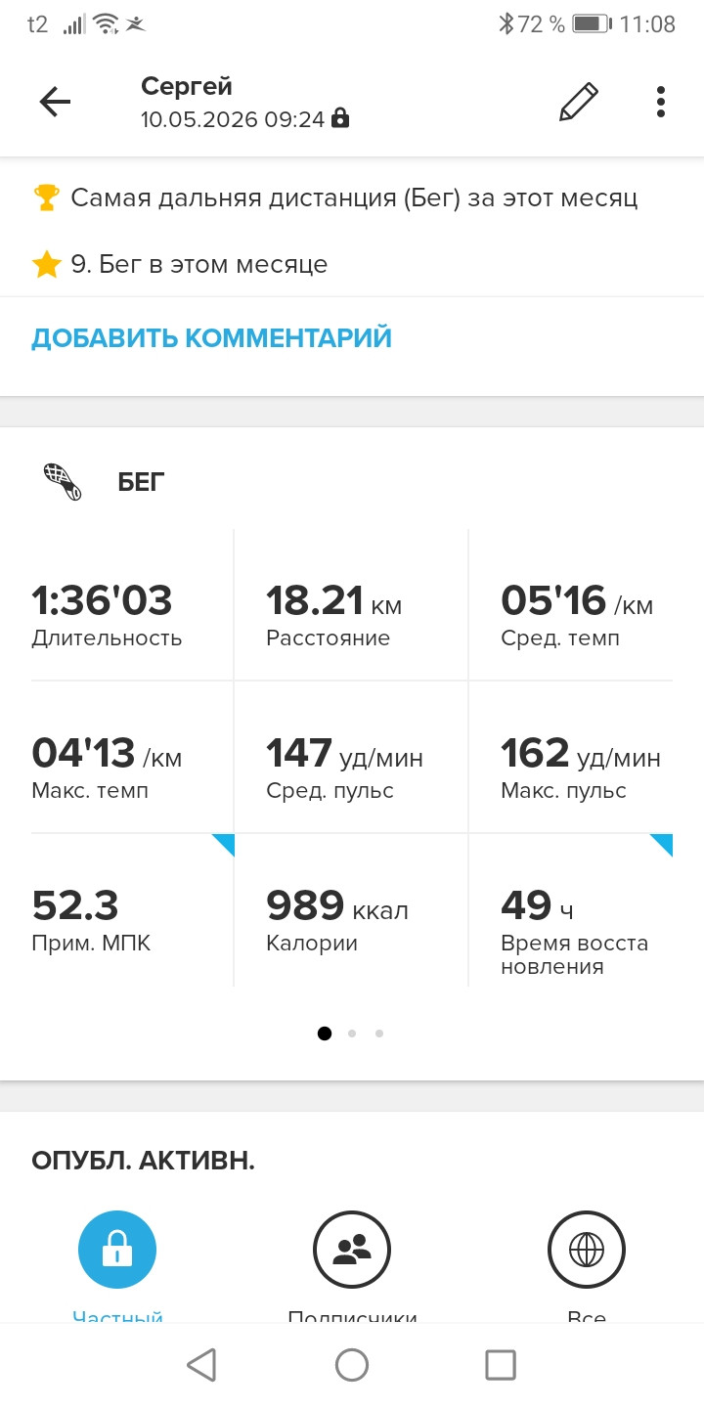
Task: Go to third stats page dot
Action: [x=379, y=1034]
